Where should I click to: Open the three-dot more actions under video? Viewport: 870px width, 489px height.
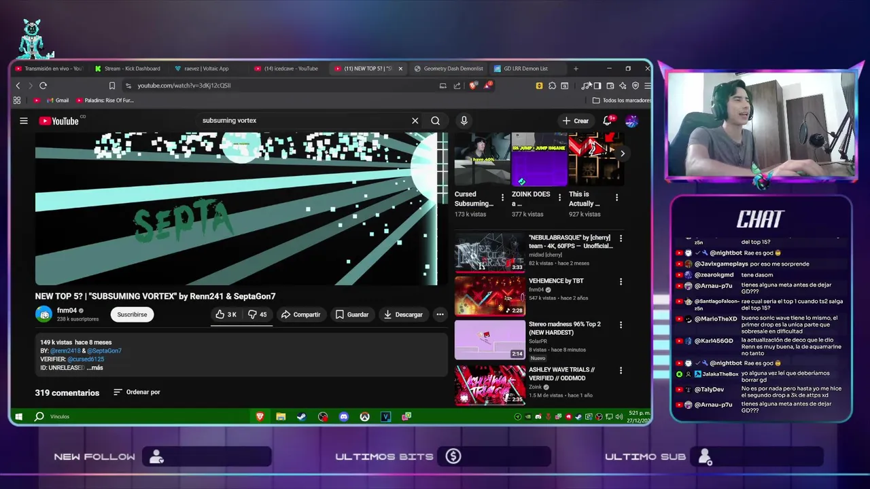(x=440, y=314)
